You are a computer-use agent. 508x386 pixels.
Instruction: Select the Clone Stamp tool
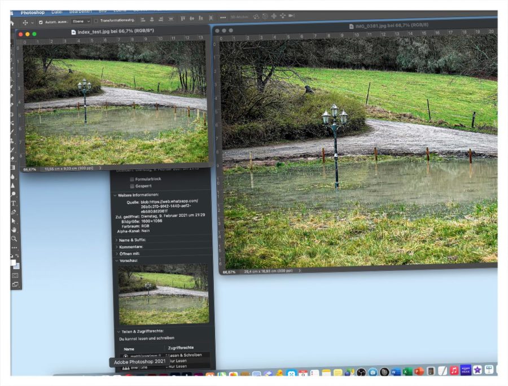click(x=12, y=141)
